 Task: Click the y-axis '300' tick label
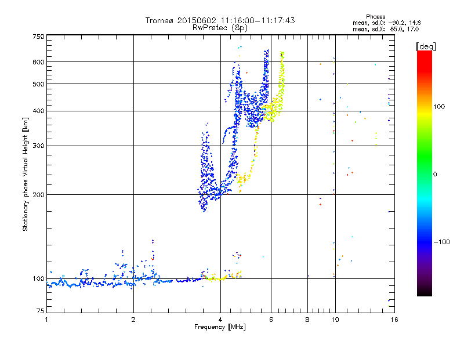pos(39,146)
